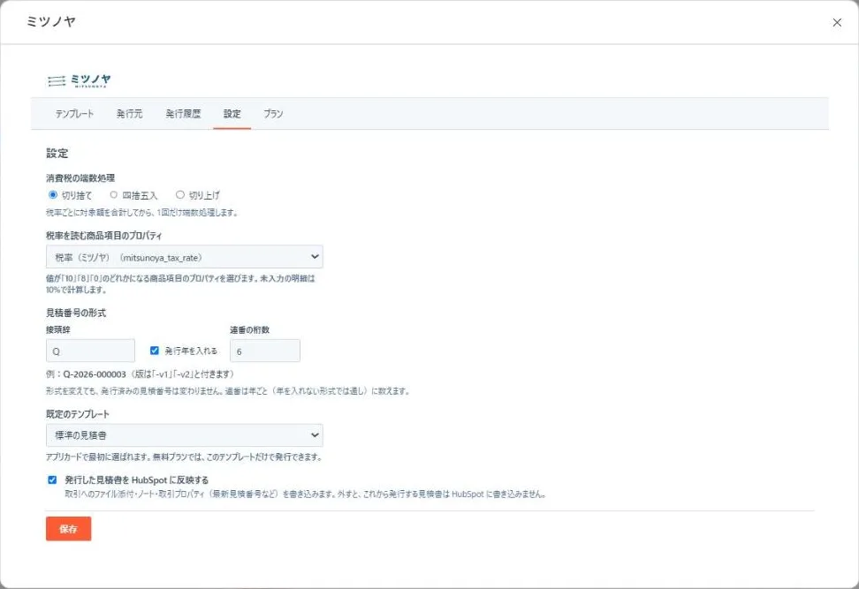Click the 税率を読む商品項目のプロパティ label

click(104, 236)
